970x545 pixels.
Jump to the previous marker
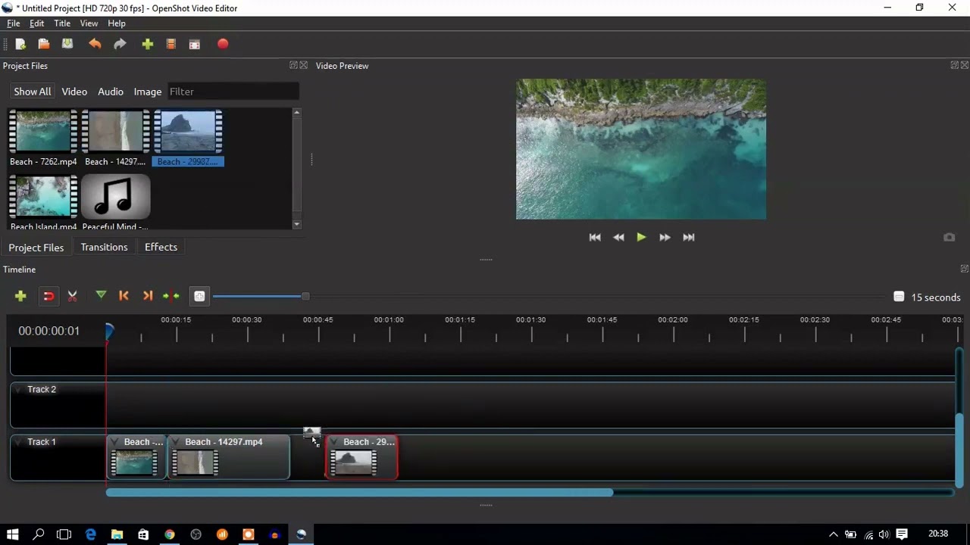point(124,296)
